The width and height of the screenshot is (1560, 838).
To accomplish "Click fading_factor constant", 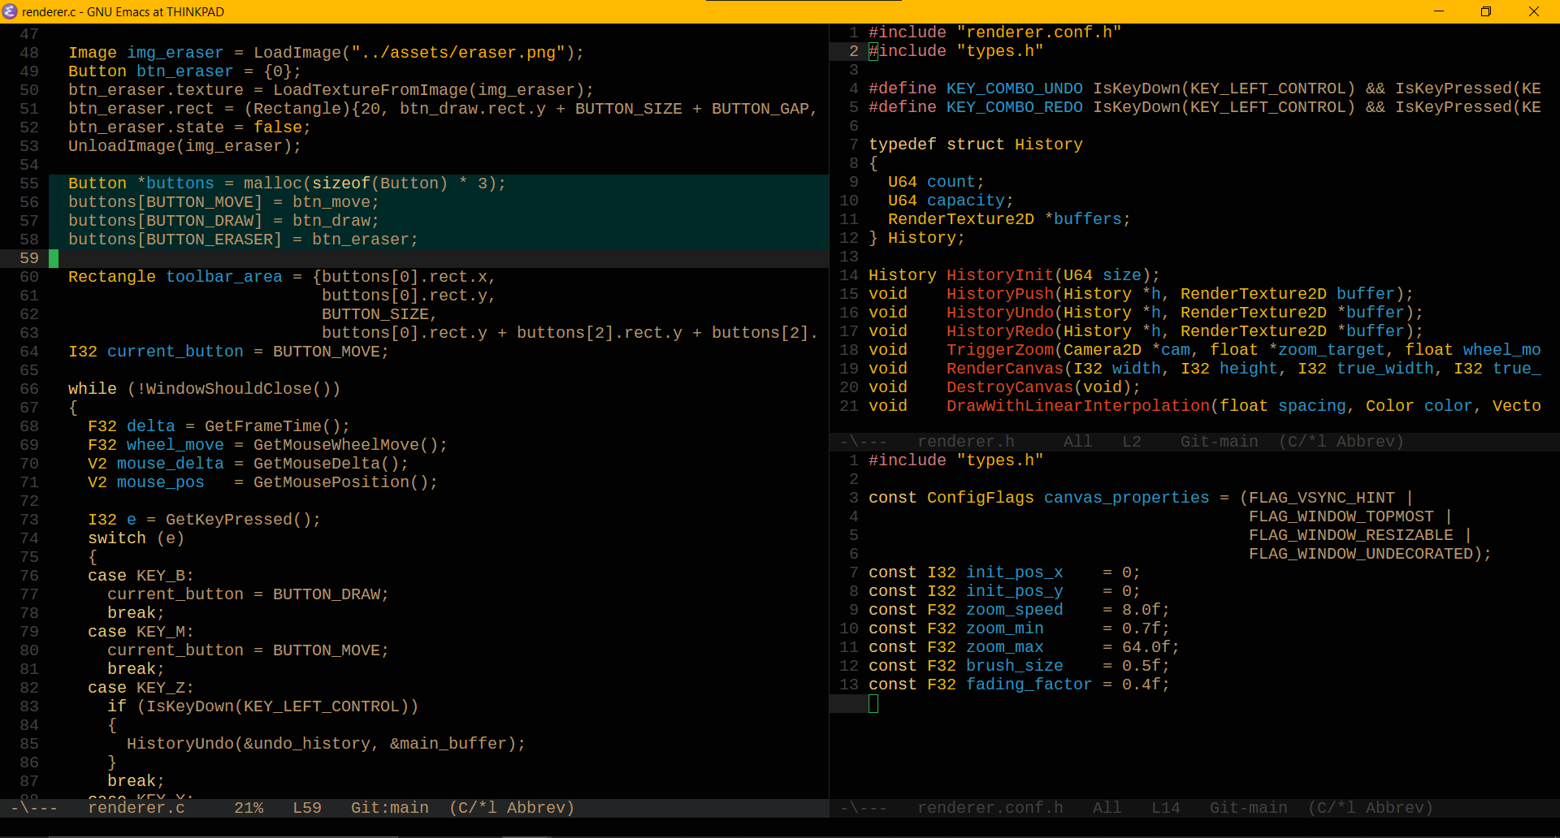I will [1029, 685].
